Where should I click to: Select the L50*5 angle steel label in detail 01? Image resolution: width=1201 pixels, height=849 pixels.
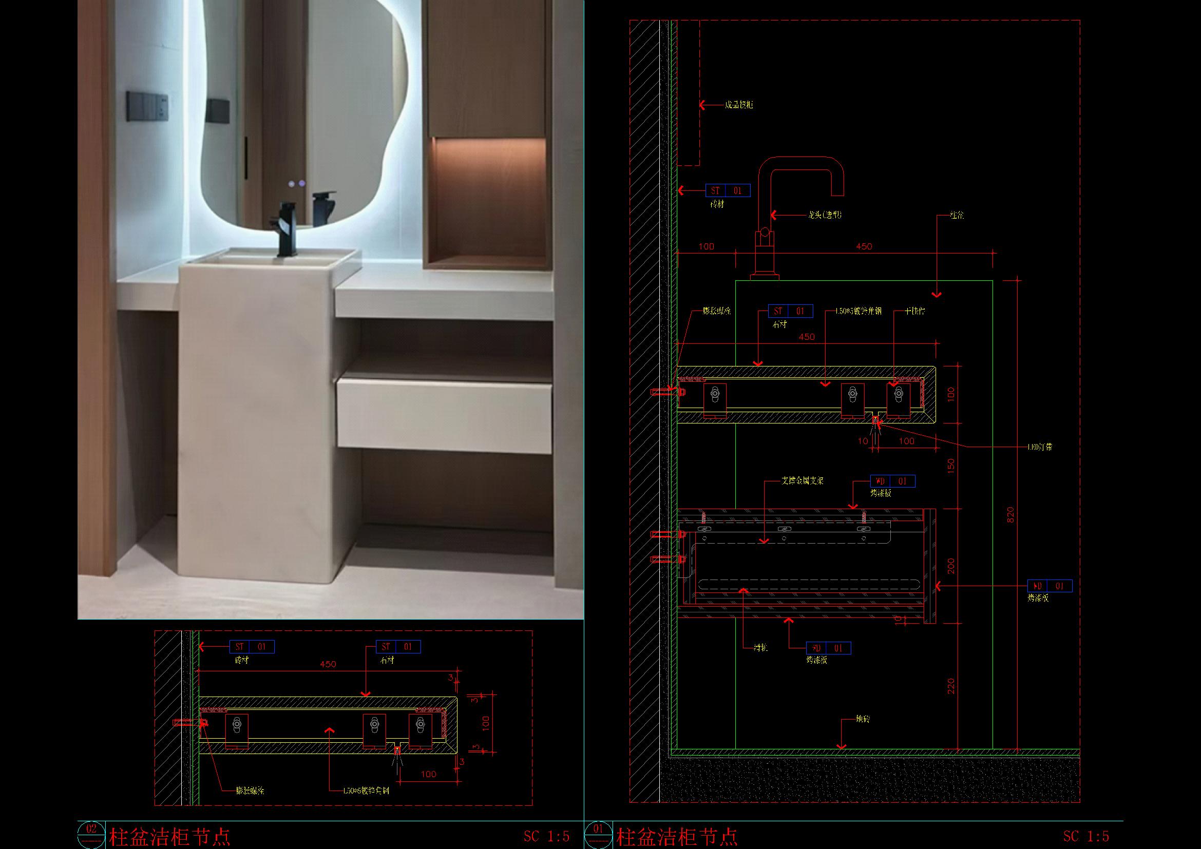(x=858, y=311)
